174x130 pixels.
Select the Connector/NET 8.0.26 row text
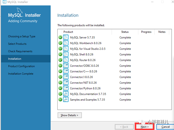point(83,83)
